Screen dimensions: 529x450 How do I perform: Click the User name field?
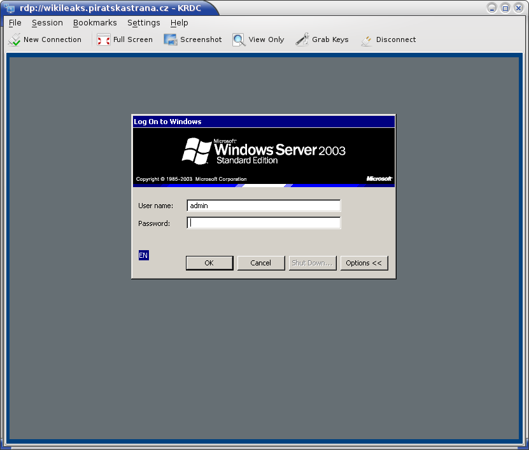[x=264, y=206]
